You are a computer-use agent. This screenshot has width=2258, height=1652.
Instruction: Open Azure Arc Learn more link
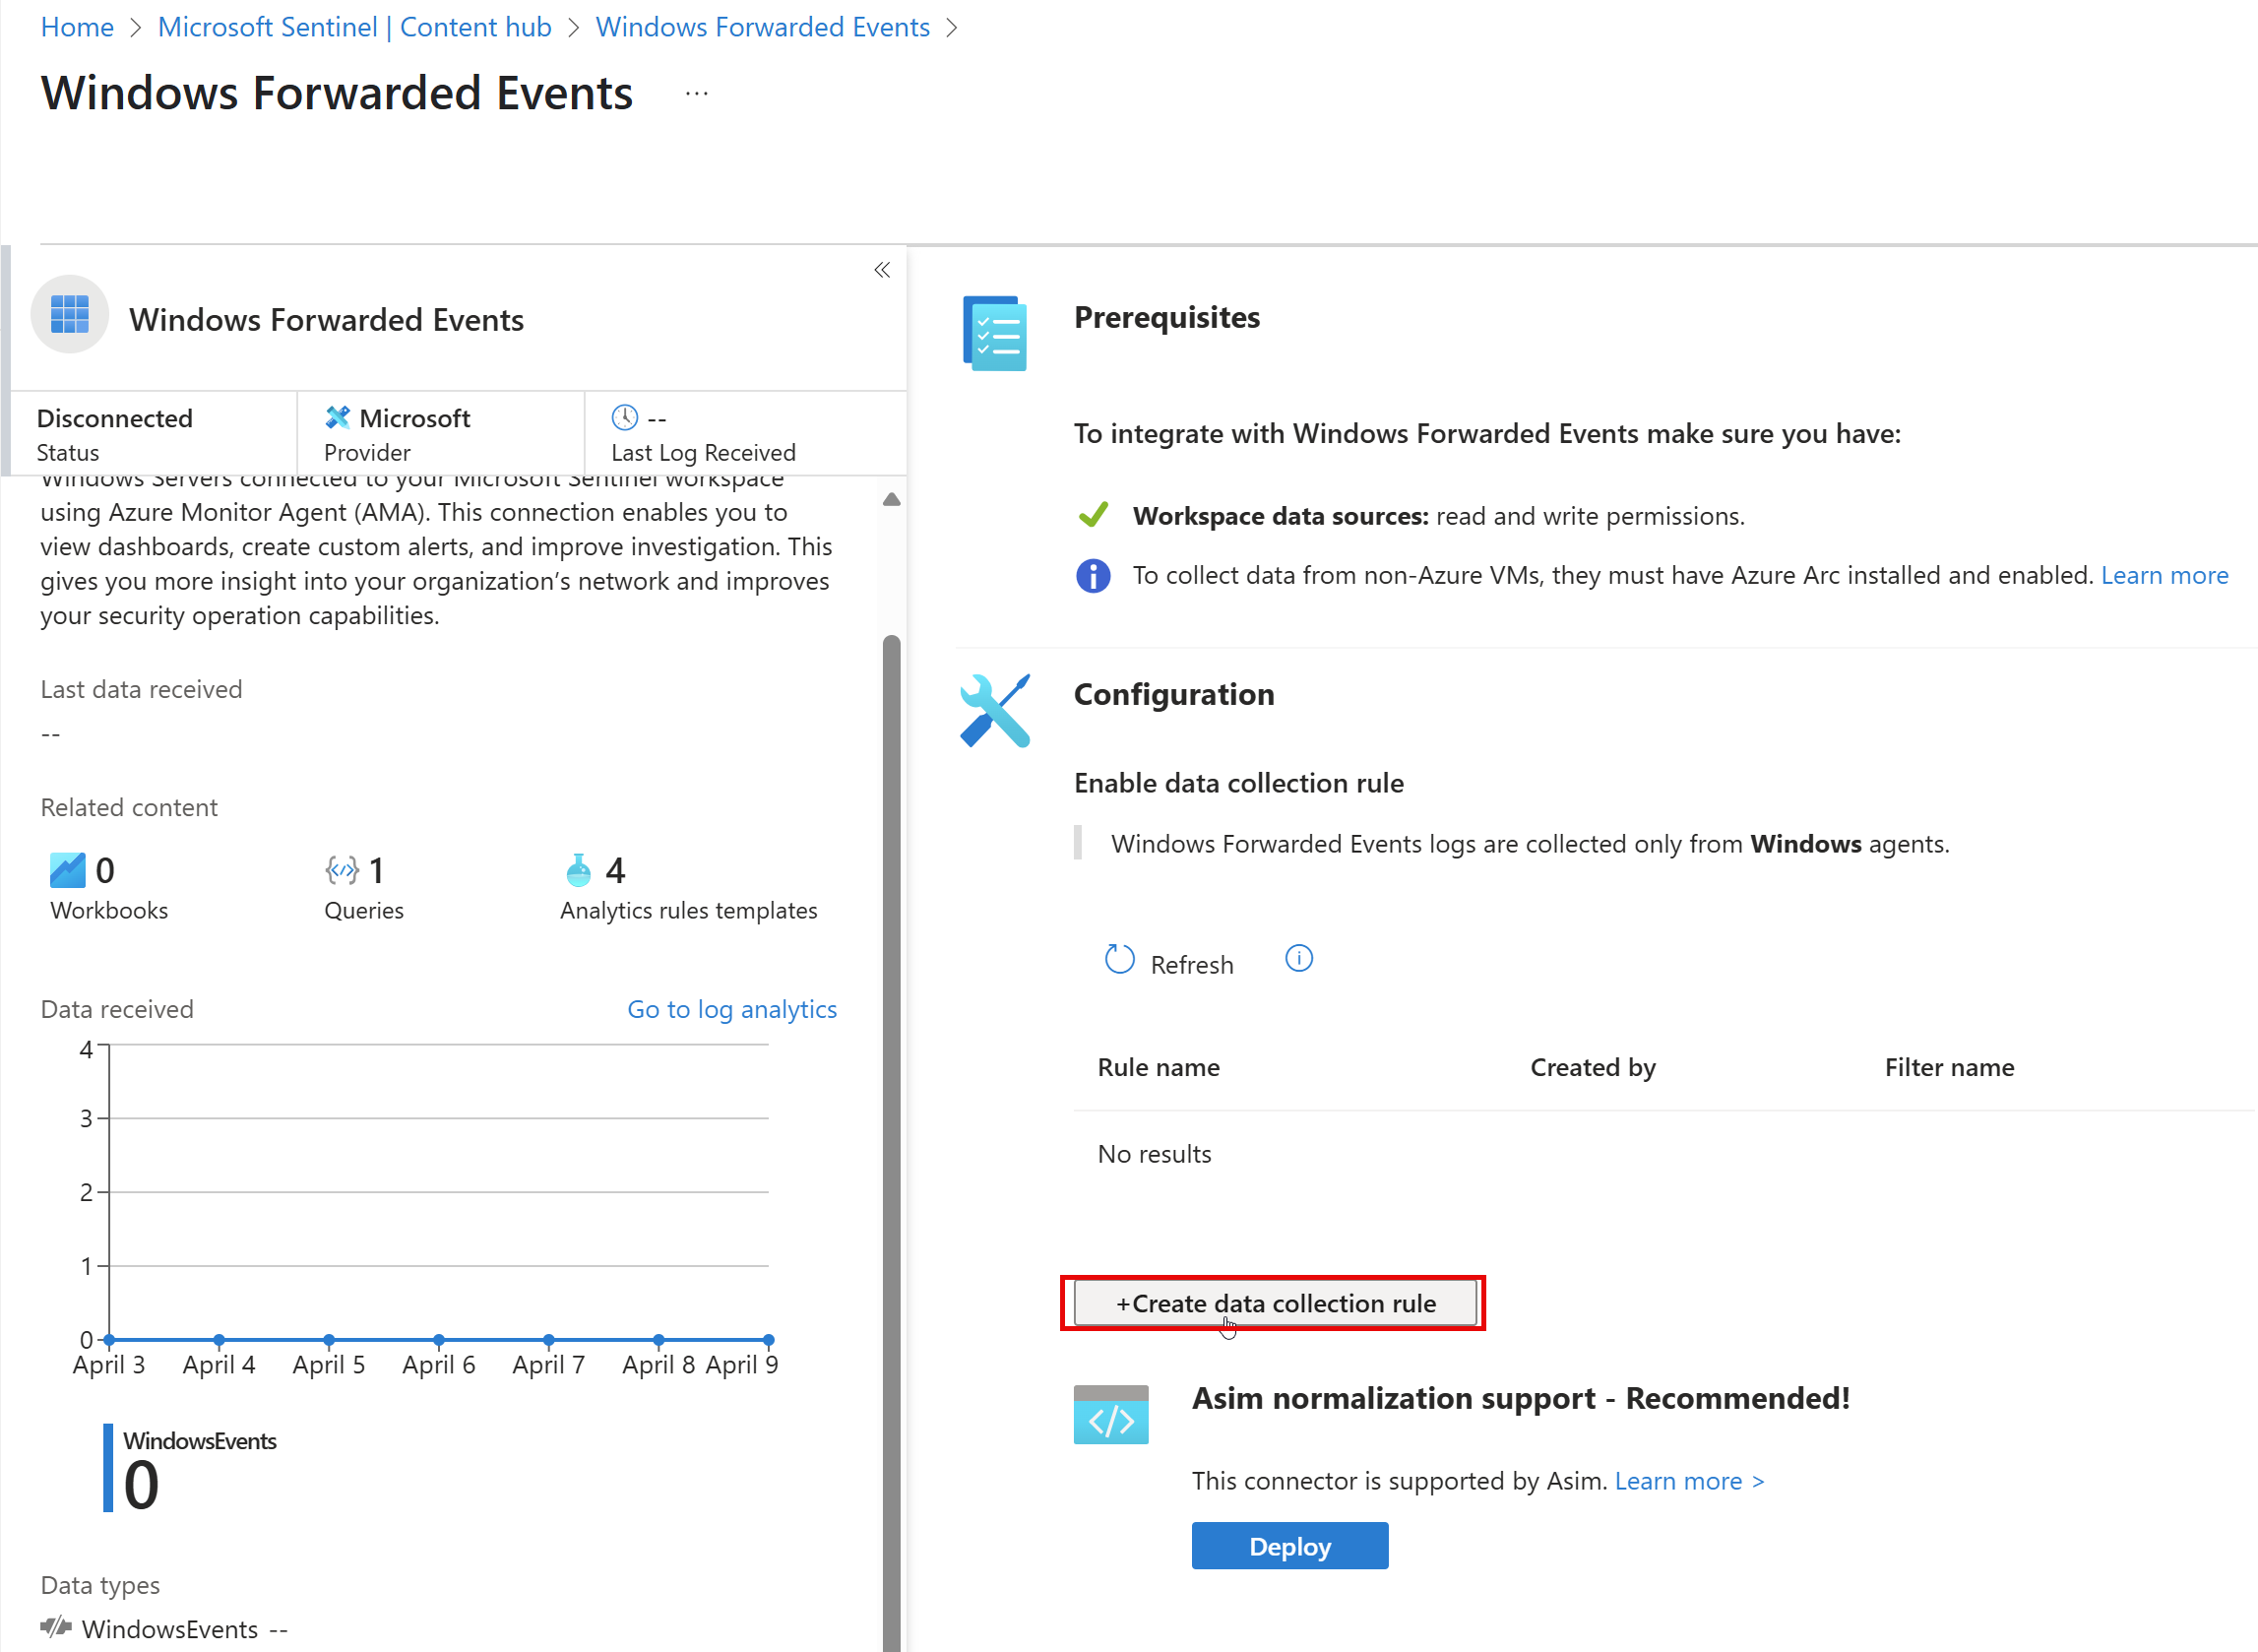click(2164, 576)
